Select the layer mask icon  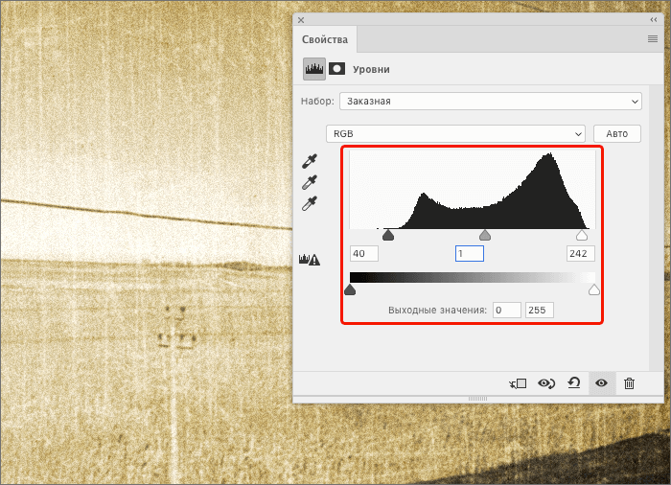click(337, 69)
